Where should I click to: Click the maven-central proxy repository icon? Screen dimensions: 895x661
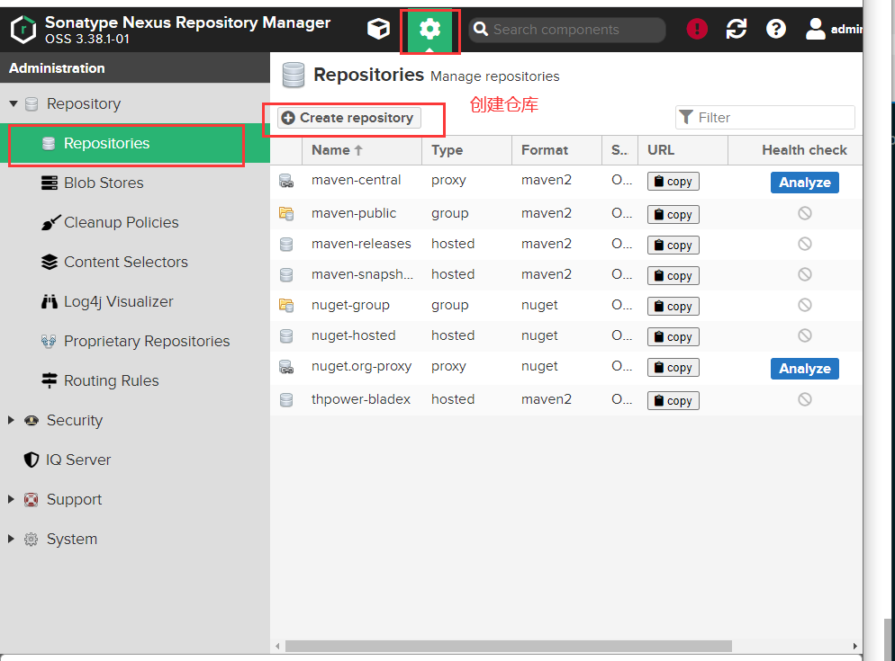[x=286, y=181]
